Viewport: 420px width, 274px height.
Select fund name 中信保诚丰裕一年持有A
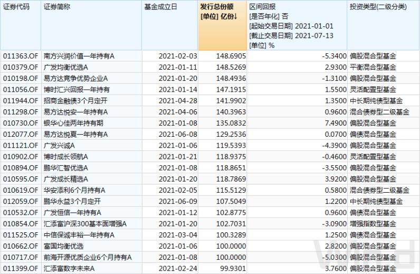point(79,235)
